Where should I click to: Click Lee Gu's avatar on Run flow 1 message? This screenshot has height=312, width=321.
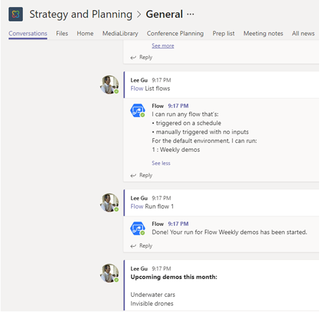110,203
